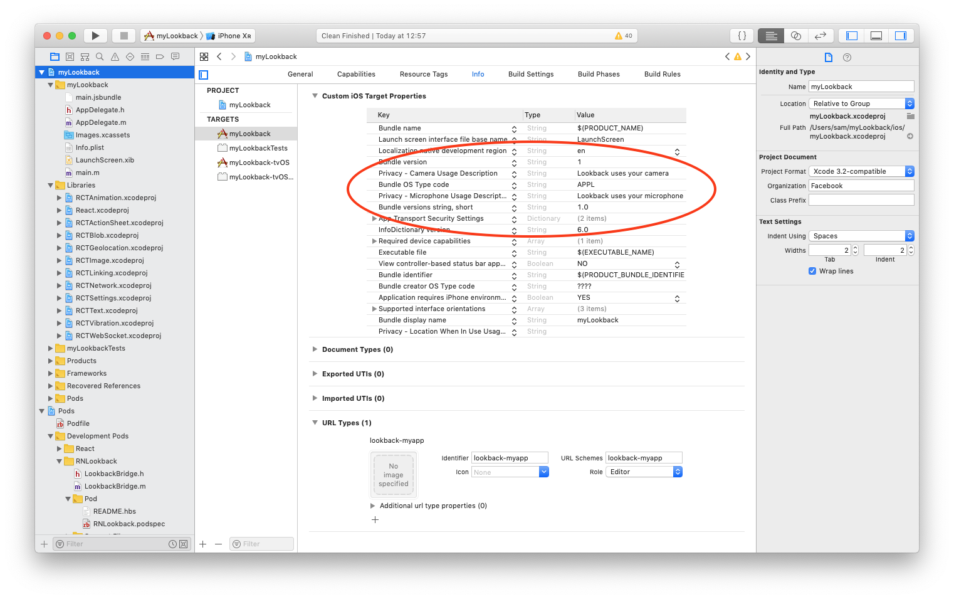Image resolution: width=954 pixels, height=599 pixels.
Task: Toggle the project and targets list sidebar
Action: [203, 75]
